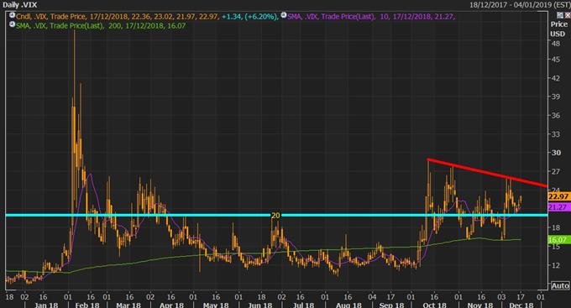Click the May 18 month label

pyautogui.click(x=216, y=305)
